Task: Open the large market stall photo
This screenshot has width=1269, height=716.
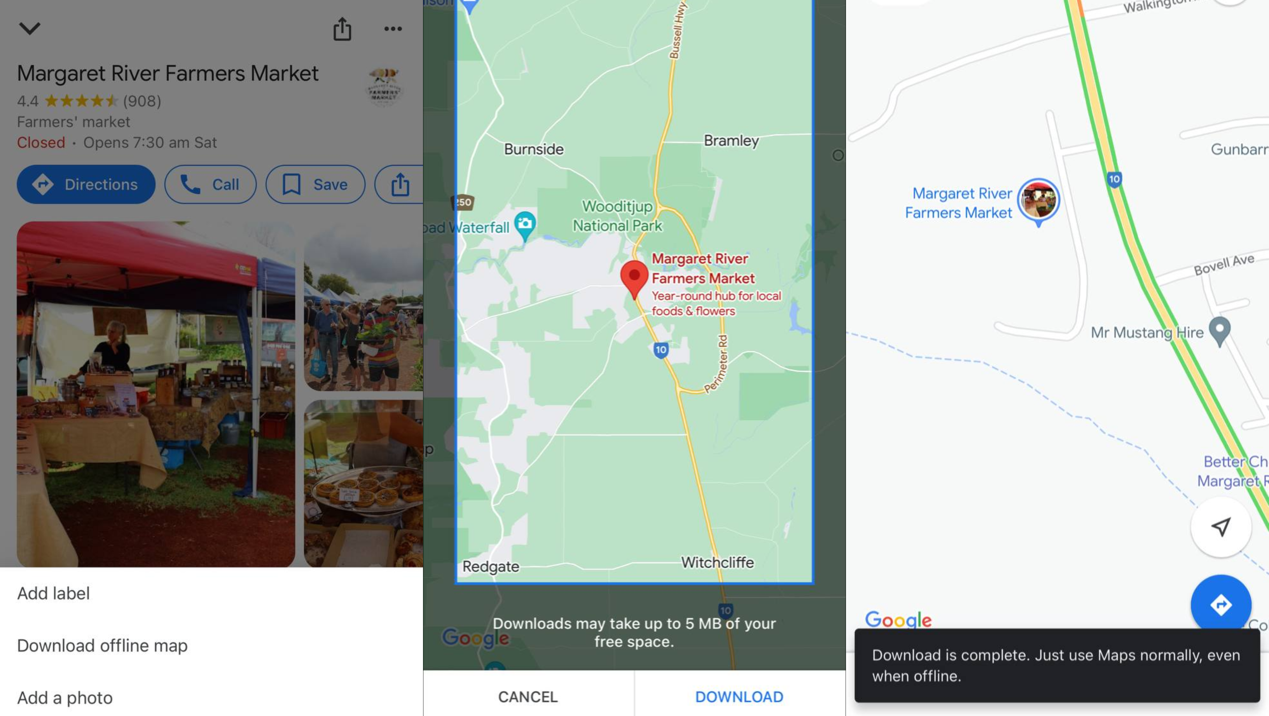Action: coord(156,394)
